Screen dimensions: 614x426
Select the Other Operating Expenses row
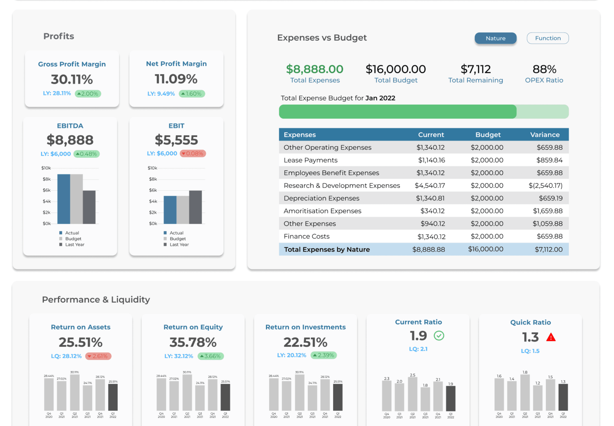tap(424, 147)
